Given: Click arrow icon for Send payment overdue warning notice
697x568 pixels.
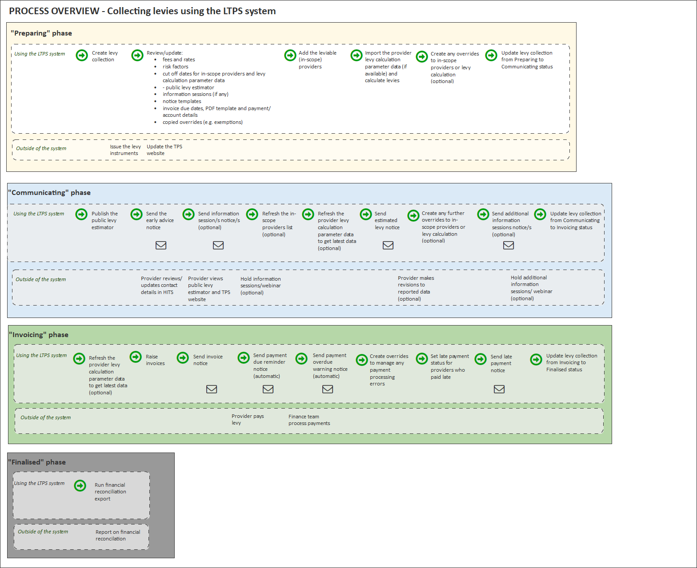Looking at the screenshot, I should (301, 358).
